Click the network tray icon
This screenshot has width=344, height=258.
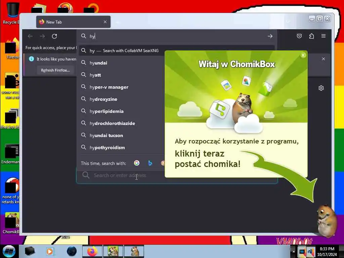pyautogui.click(x=302, y=252)
